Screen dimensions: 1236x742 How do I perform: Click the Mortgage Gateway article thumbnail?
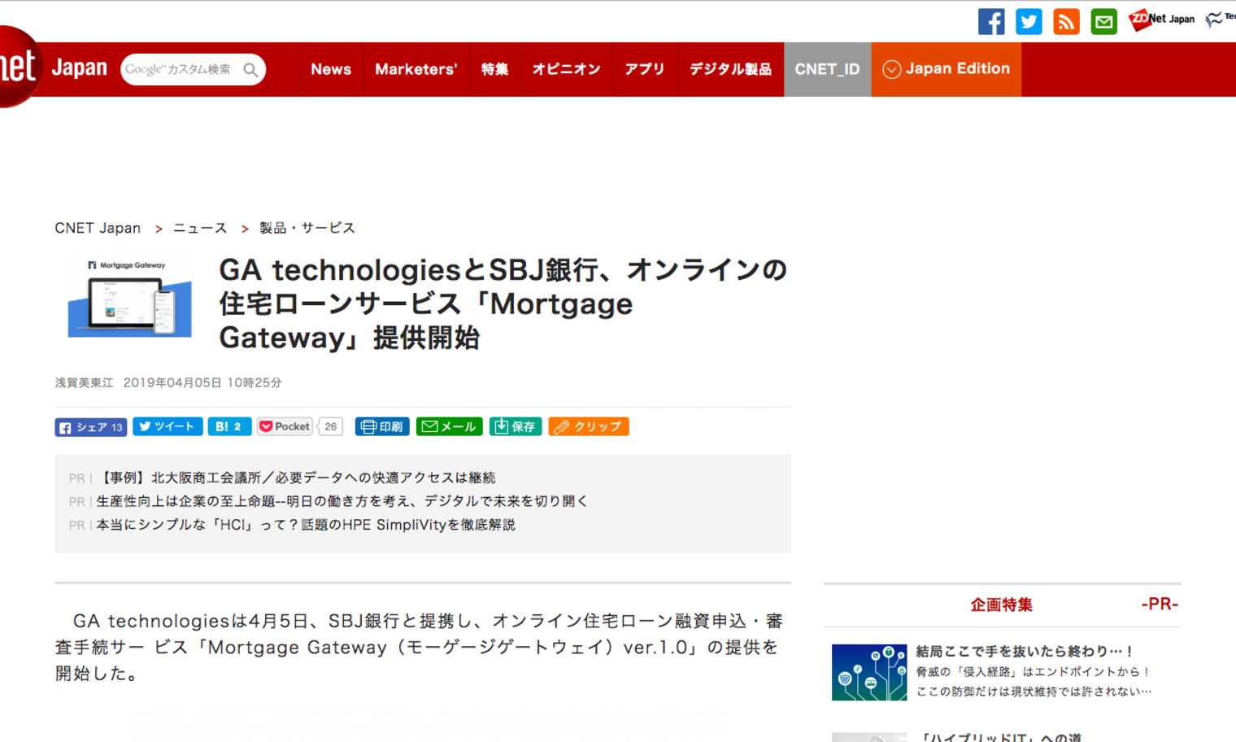pyautogui.click(x=128, y=297)
